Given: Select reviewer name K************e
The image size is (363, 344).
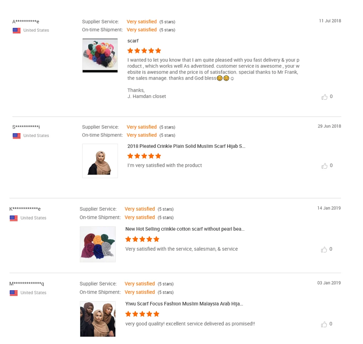Looking at the screenshot, I should pyautogui.click(x=25, y=209).
